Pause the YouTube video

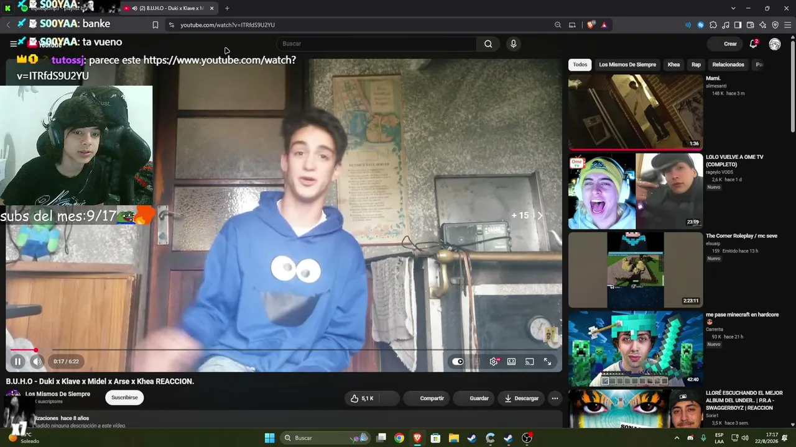pyautogui.click(x=17, y=361)
